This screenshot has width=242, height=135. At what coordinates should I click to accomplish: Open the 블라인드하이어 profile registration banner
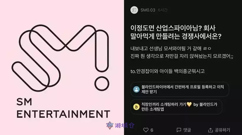click(x=179, y=89)
